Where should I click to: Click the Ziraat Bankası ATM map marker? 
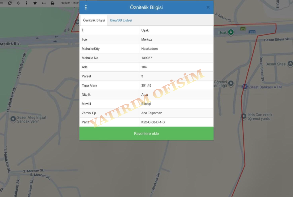coord(245,87)
